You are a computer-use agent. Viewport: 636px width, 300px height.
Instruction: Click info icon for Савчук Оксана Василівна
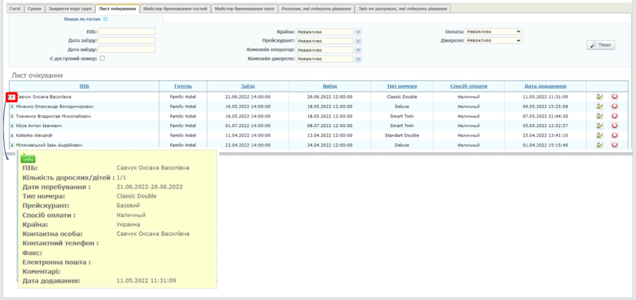[12, 97]
